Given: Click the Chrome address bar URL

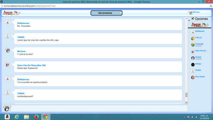Looking at the screenshot, I should pos(30,6).
